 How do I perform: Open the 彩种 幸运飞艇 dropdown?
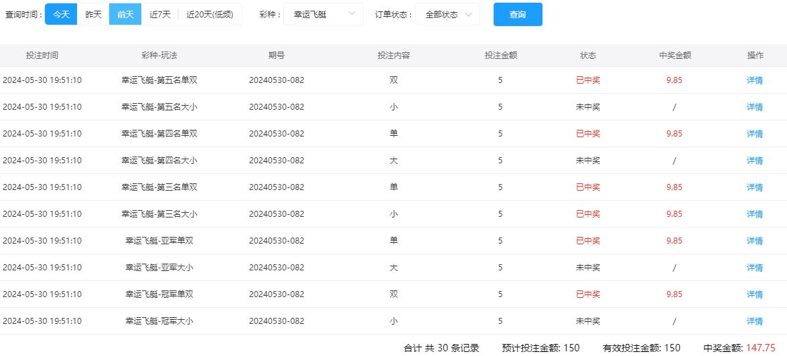click(x=319, y=14)
